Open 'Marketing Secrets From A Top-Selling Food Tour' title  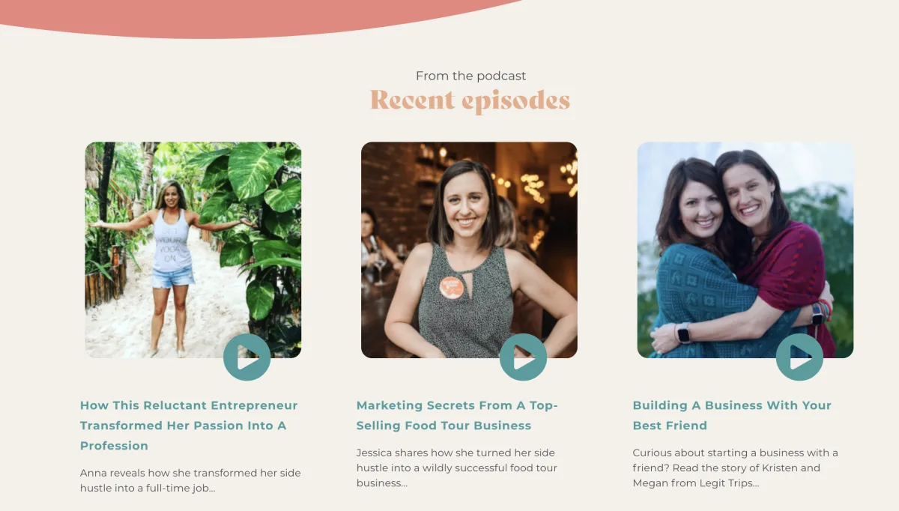[x=457, y=415]
